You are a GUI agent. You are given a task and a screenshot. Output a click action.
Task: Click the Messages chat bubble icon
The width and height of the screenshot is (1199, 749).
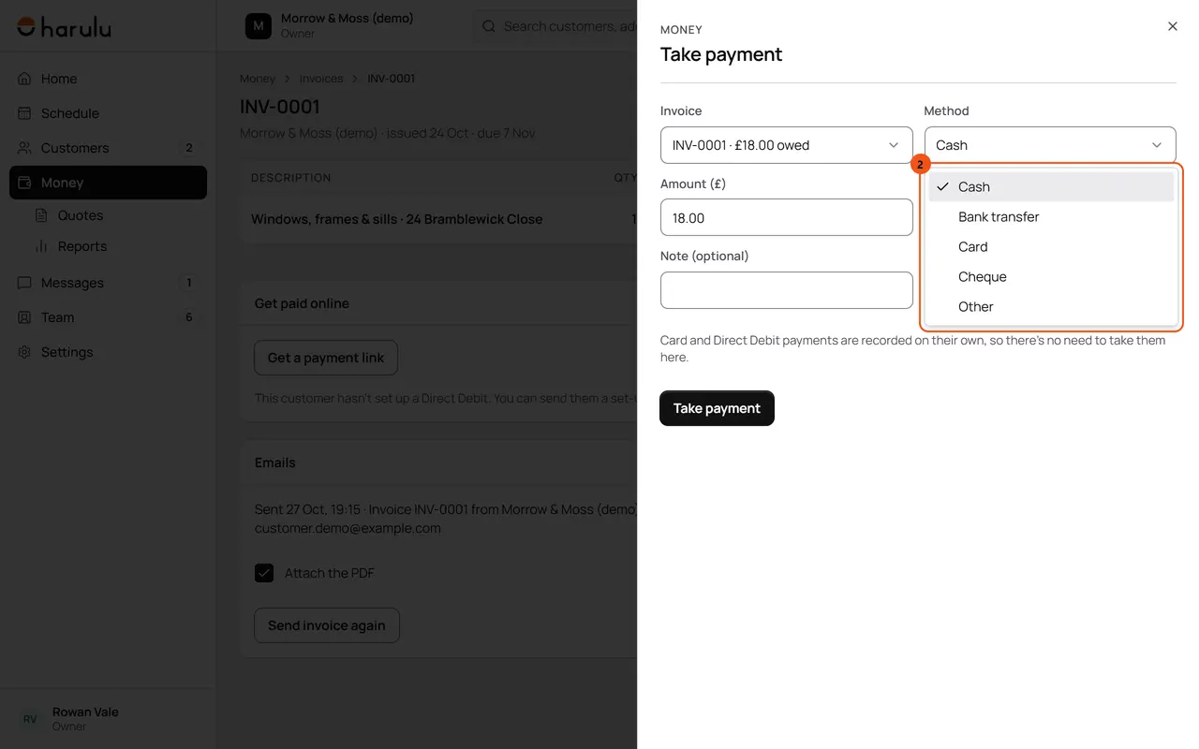[25, 283]
